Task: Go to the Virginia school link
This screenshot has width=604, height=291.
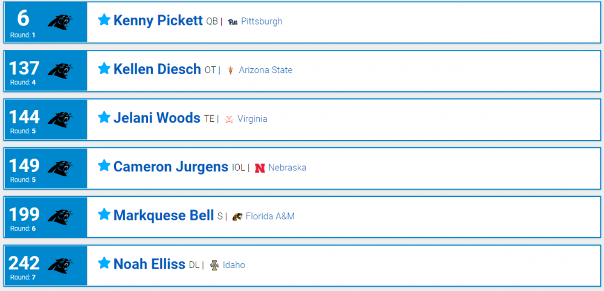Action: 252,119
